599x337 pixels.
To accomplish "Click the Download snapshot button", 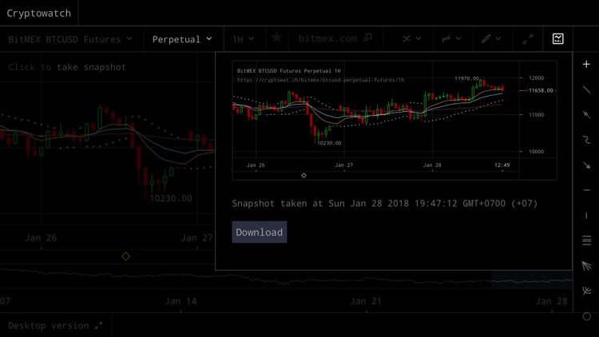I will [260, 232].
